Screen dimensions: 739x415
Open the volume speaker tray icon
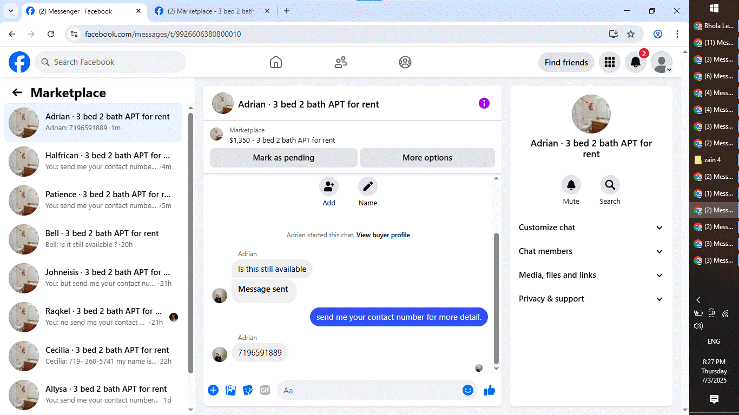tap(698, 326)
